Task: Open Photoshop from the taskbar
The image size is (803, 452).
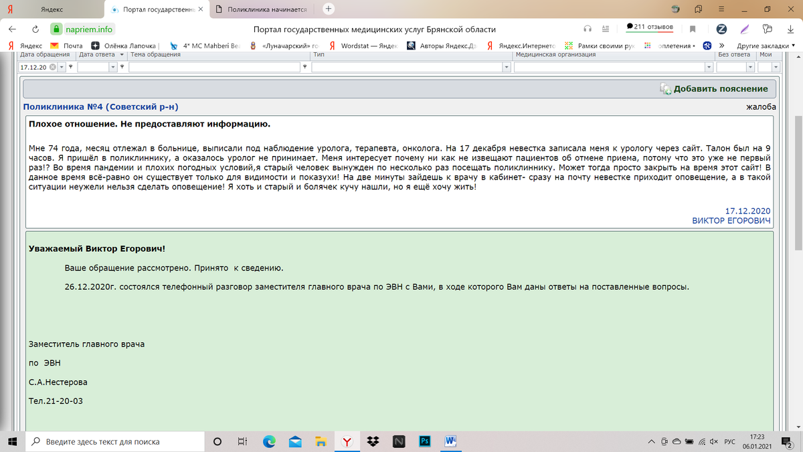Action: [424, 441]
